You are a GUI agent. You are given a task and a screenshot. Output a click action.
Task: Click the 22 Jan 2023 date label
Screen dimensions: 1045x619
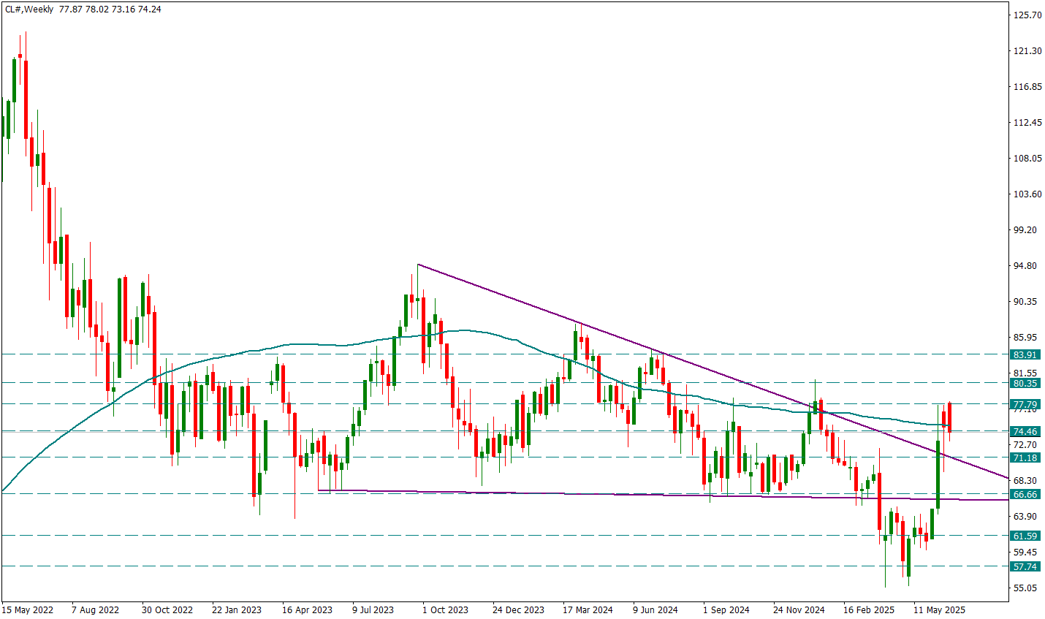(x=237, y=609)
